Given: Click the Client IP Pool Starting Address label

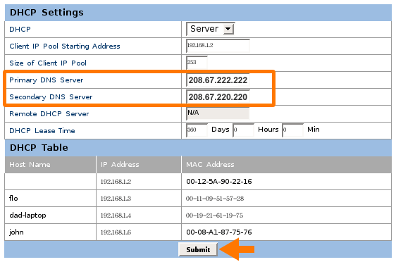Looking at the screenshot, I should (65, 46).
